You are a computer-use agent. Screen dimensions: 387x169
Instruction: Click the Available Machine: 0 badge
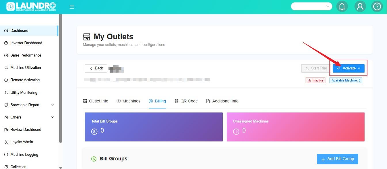pos(346,80)
